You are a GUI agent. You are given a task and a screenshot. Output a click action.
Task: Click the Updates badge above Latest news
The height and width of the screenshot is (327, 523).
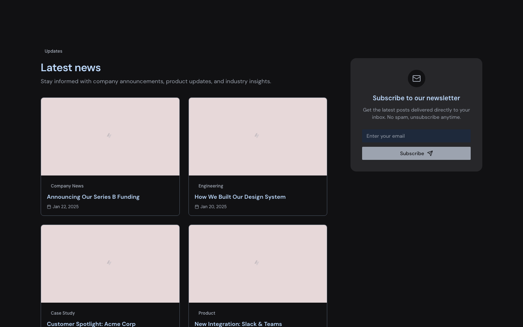tap(53, 51)
